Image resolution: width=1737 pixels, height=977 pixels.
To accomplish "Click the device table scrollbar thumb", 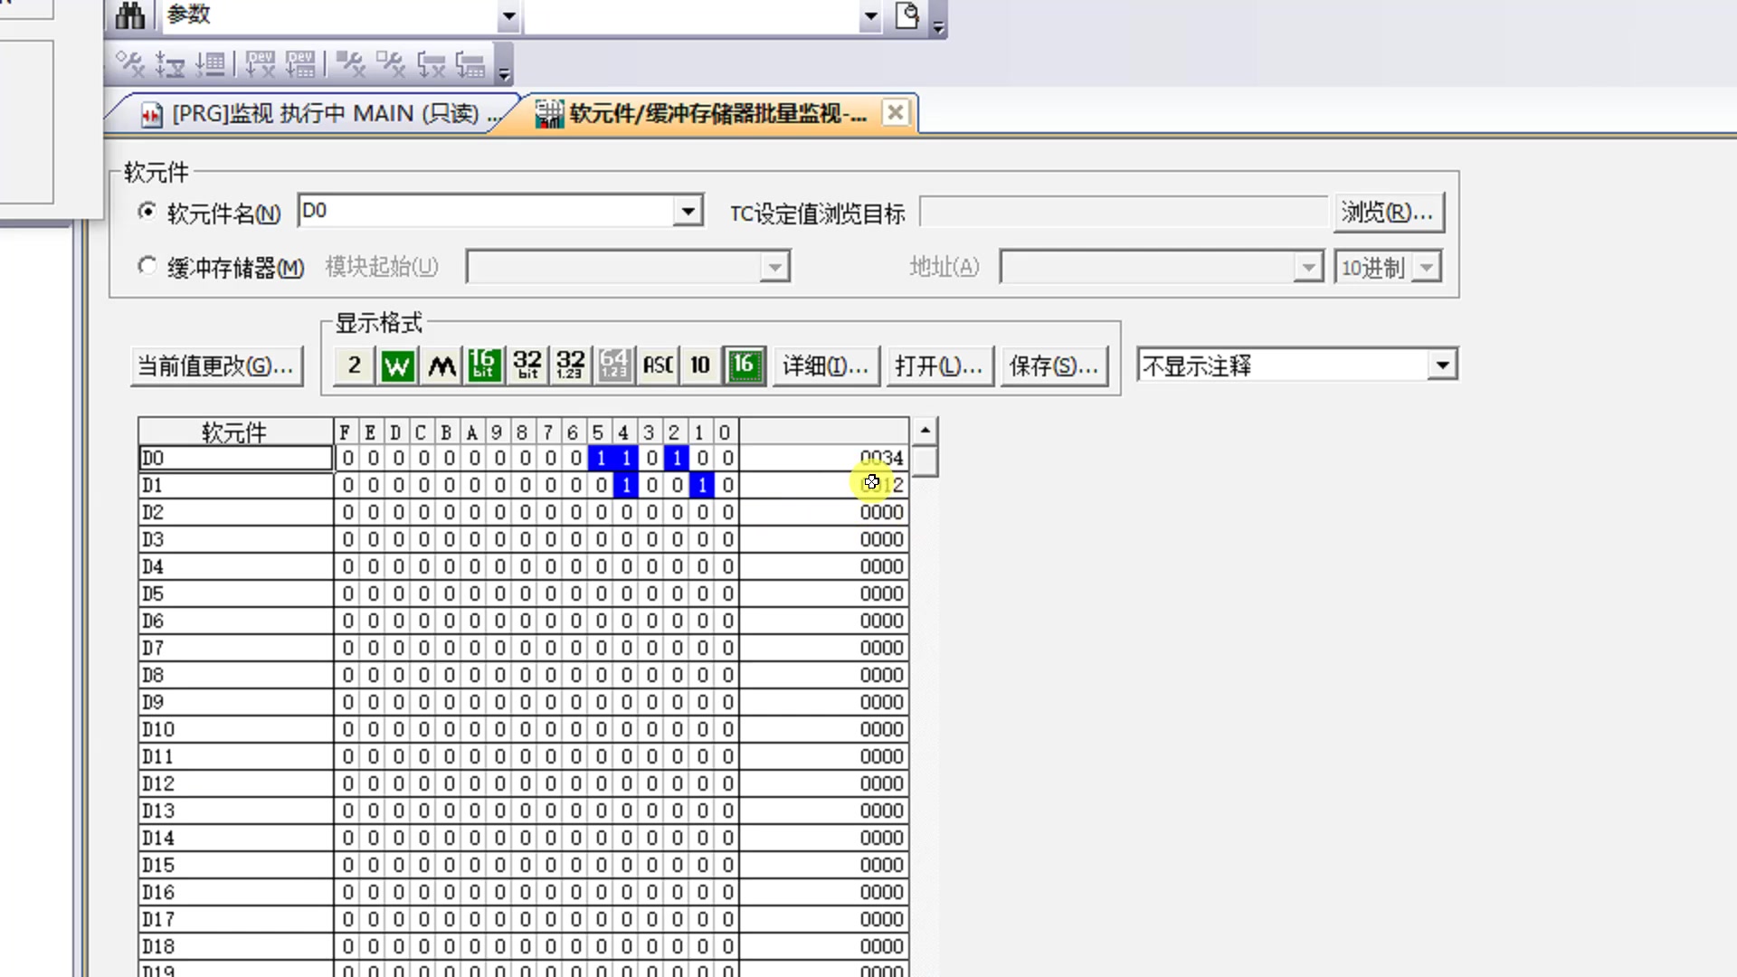I will tap(925, 461).
